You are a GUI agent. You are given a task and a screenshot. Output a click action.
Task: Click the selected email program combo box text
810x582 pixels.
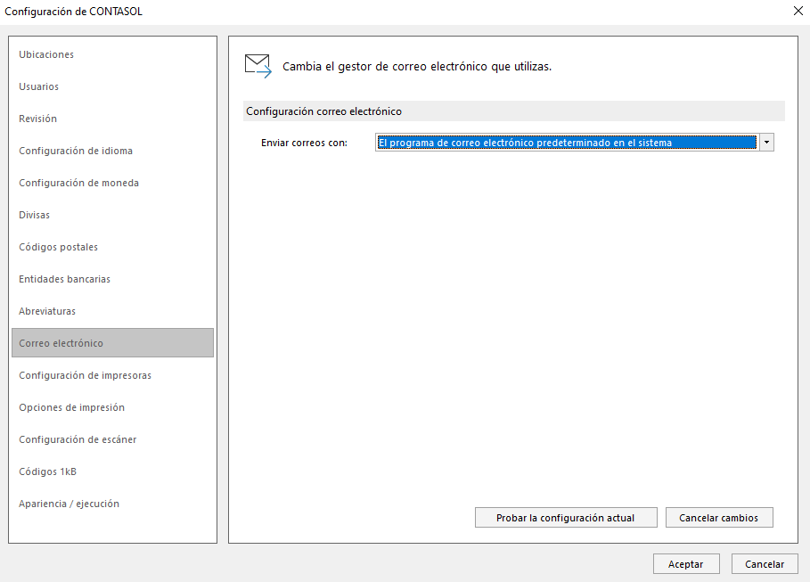coord(568,142)
